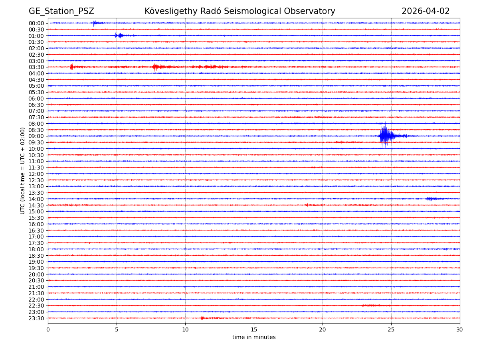Click the 30 tick on the minutes axis

click(x=460, y=330)
